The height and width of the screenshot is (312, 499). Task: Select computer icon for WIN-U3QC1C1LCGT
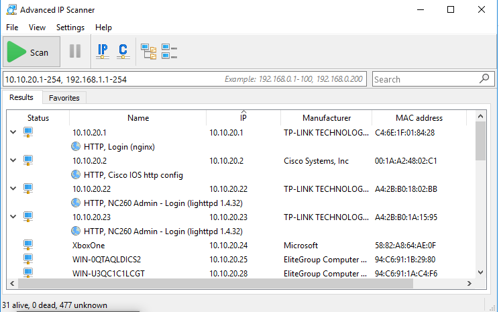tap(28, 273)
